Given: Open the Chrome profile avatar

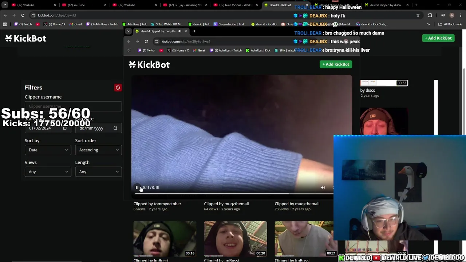Looking at the screenshot, I should click(x=452, y=15).
